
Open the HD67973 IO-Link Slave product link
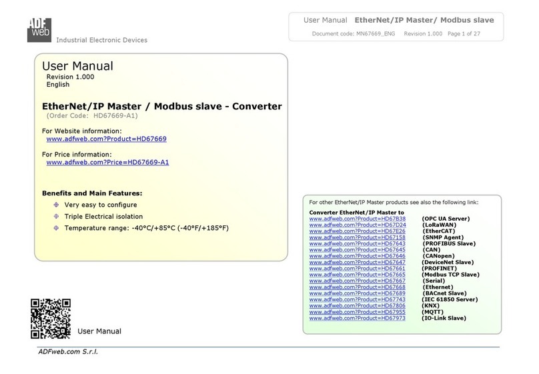click(x=357, y=318)
